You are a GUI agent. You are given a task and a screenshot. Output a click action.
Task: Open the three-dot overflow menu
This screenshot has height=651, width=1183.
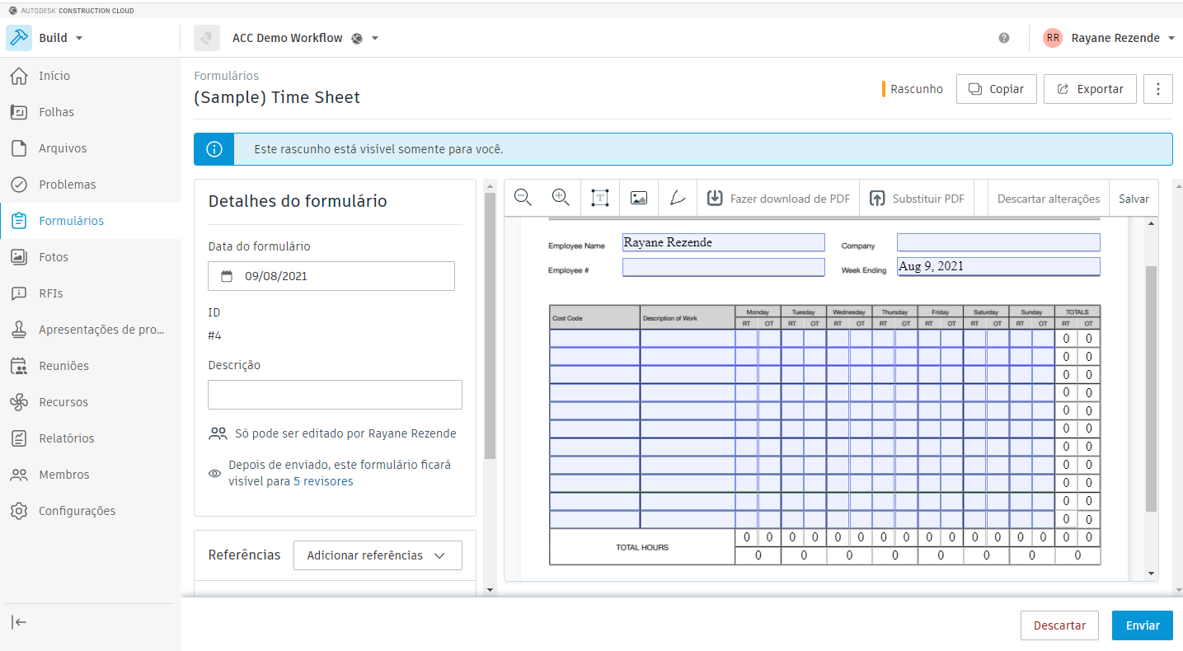(x=1157, y=89)
